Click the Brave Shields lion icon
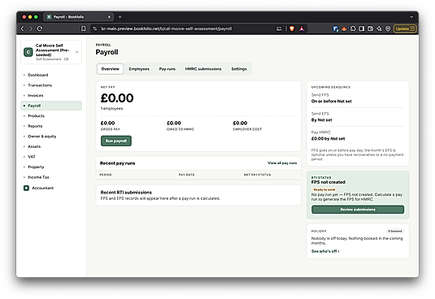The width and height of the screenshot is (435, 299). coord(292,28)
